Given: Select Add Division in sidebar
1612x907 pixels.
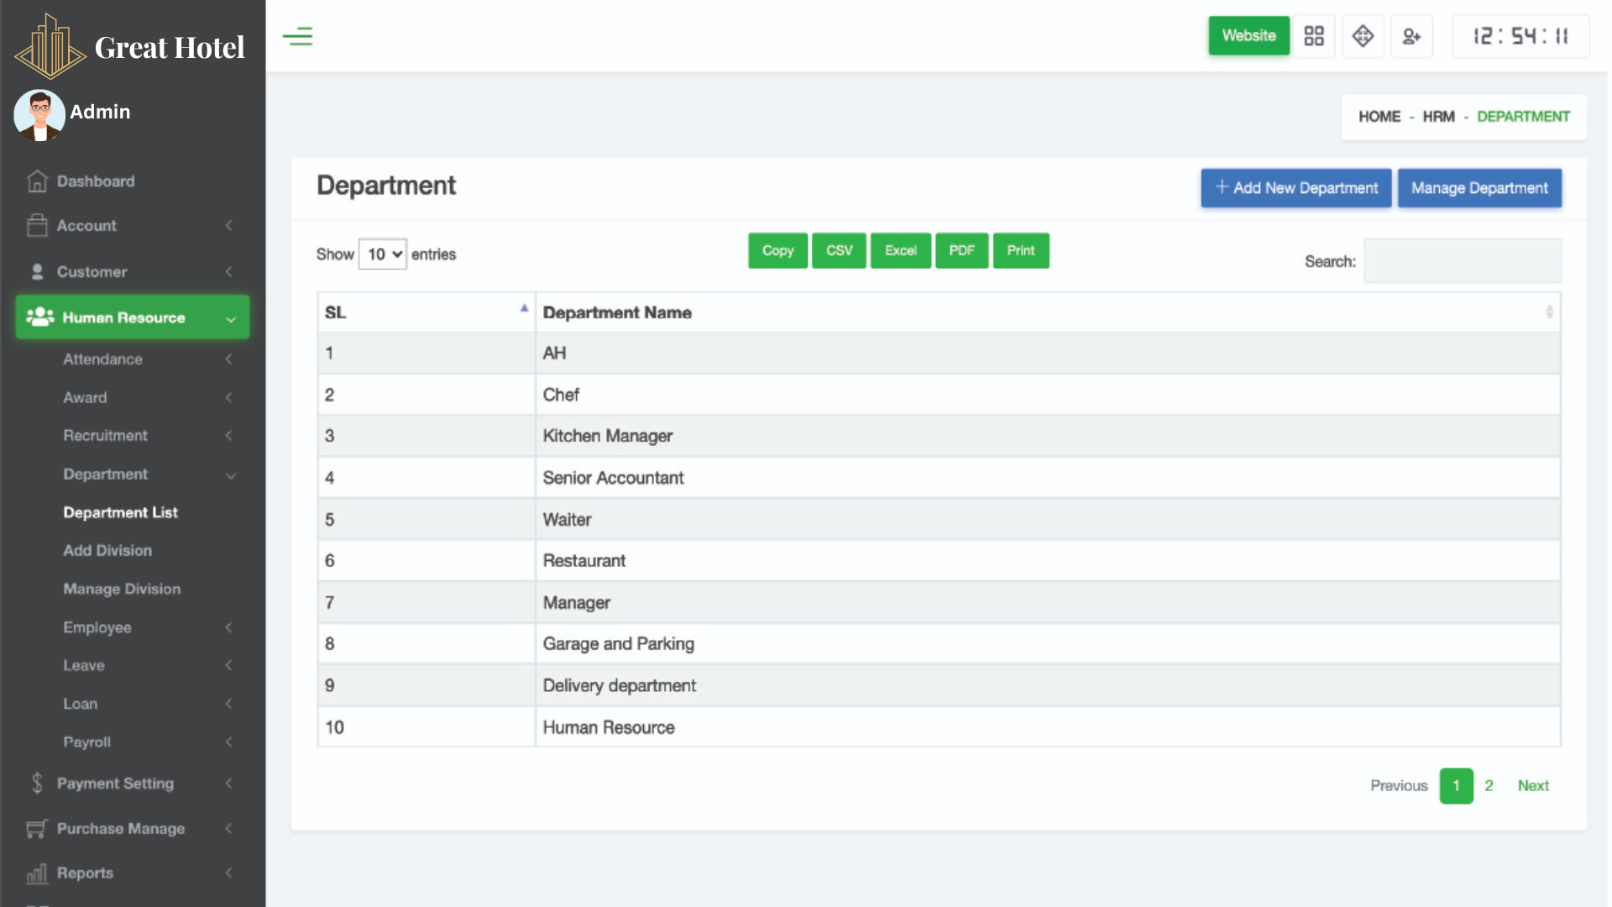Looking at the screenshot, I should tap(107, 551).
